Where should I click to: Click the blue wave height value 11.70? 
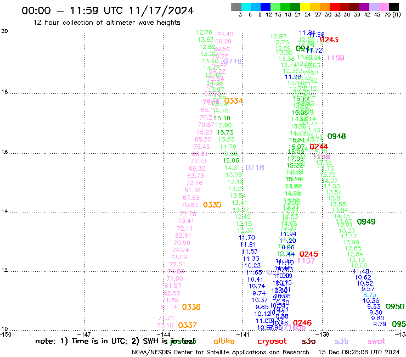tap(247, 237)
